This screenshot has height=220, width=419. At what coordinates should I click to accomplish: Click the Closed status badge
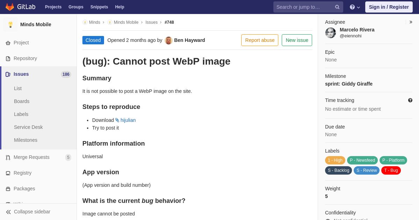[x=93, y=40]
